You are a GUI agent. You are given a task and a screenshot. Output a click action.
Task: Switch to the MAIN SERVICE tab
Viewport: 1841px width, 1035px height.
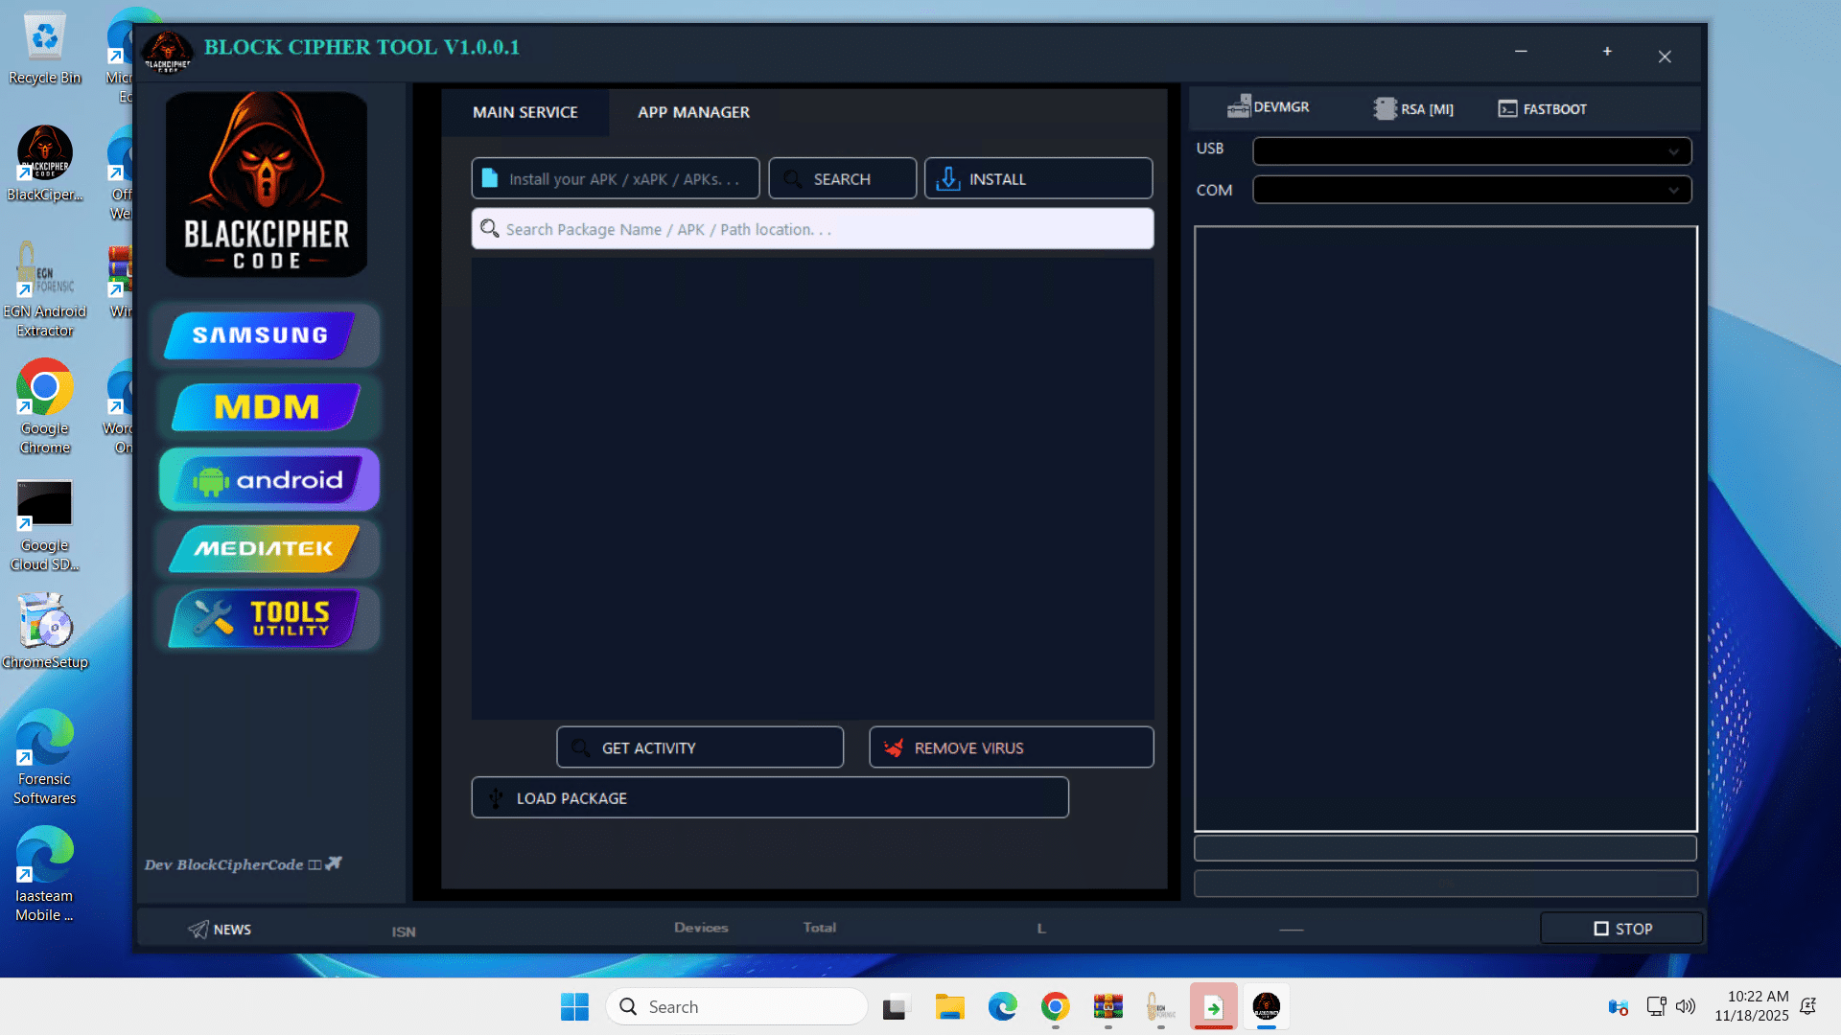[x=524, y=112]
